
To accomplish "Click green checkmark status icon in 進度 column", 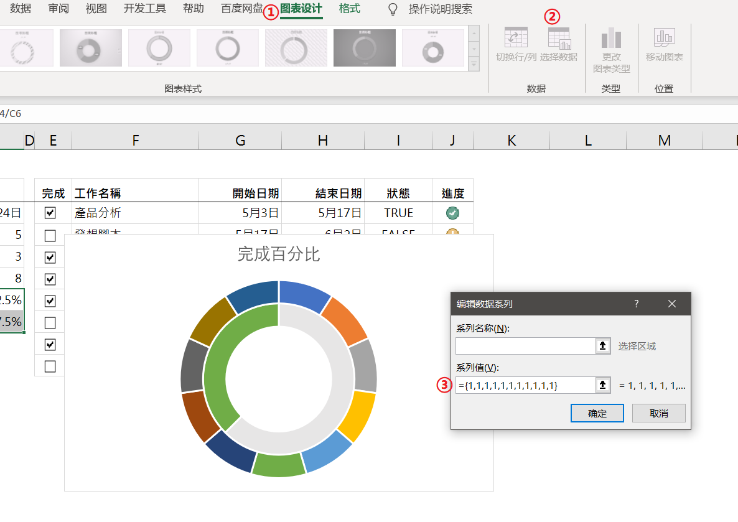I will 452,213.
